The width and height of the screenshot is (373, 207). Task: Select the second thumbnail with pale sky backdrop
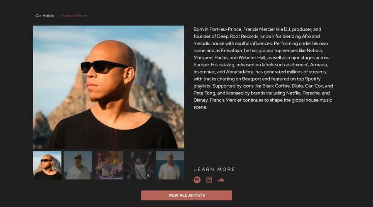pos(78,165)
